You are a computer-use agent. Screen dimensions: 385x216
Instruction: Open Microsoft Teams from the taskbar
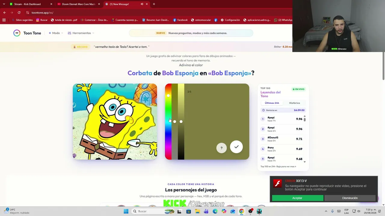click(x=206, y=211)
